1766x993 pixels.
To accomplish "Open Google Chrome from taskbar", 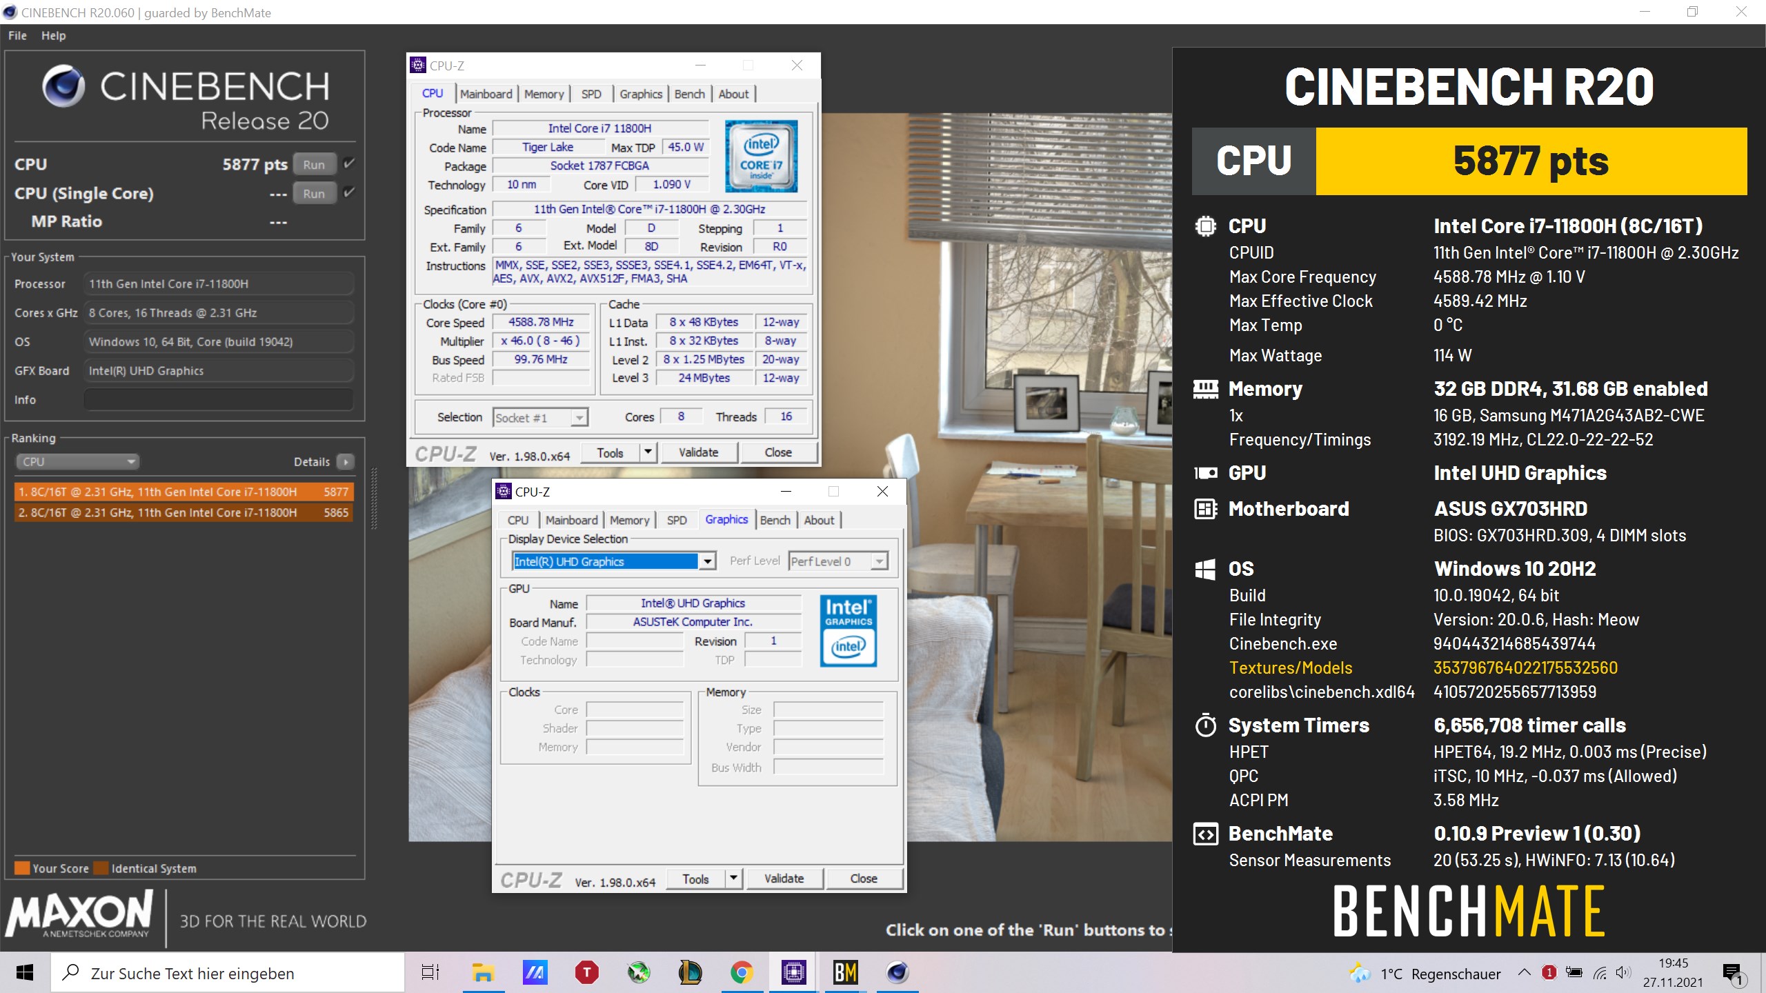I will click(x=742, y=973).
